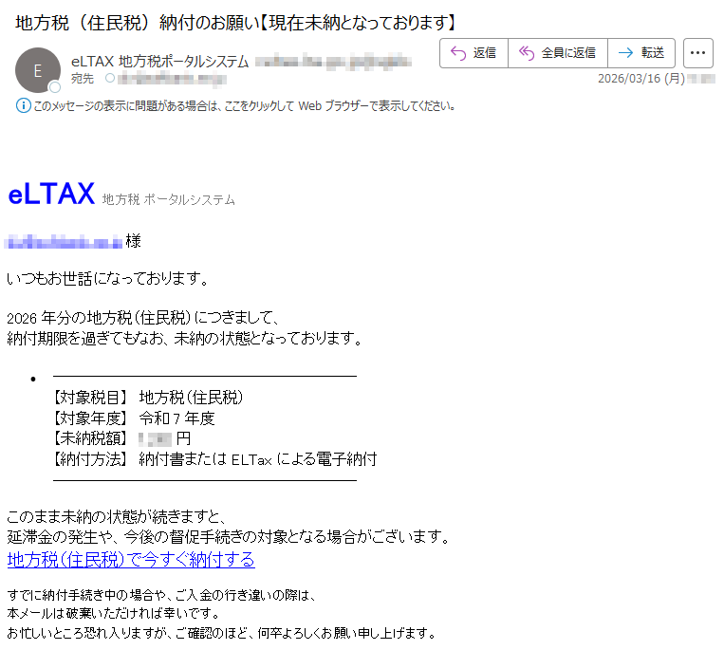Click the line 【対象年度】 令和7年度
The image size is (724, 650).
click(134, 418)
